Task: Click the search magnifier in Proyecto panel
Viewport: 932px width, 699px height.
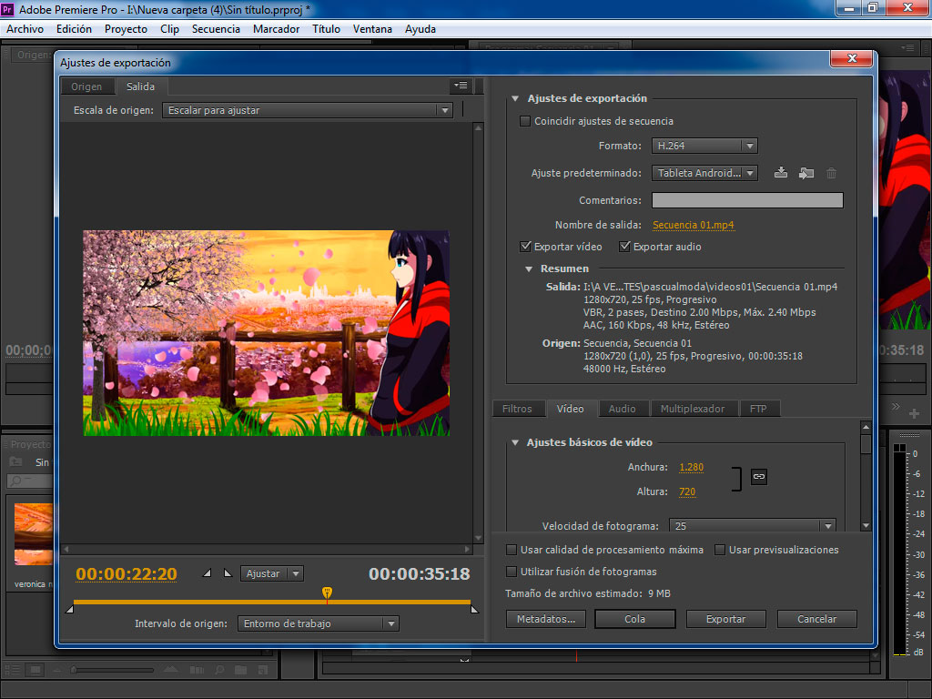Action: [16, 481]
